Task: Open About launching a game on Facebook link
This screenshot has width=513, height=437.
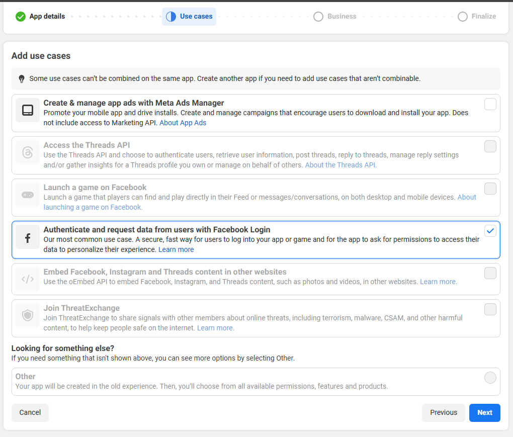Action: point(93,207)
